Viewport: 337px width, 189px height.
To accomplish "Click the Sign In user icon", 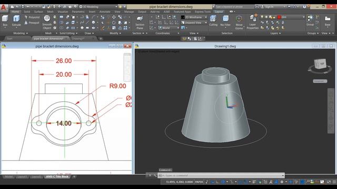I will [262, 7].
